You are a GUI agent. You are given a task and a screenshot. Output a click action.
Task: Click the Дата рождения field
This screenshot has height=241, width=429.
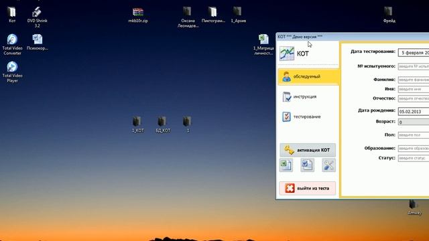pyautogui.click(x=414, y=112)
